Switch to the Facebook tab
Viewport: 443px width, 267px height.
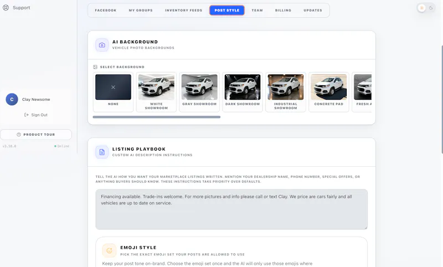[x=106, y=11]
